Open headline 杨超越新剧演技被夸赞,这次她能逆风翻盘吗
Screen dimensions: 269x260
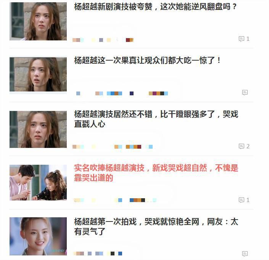pyautogui.click(x=155, y=7)
